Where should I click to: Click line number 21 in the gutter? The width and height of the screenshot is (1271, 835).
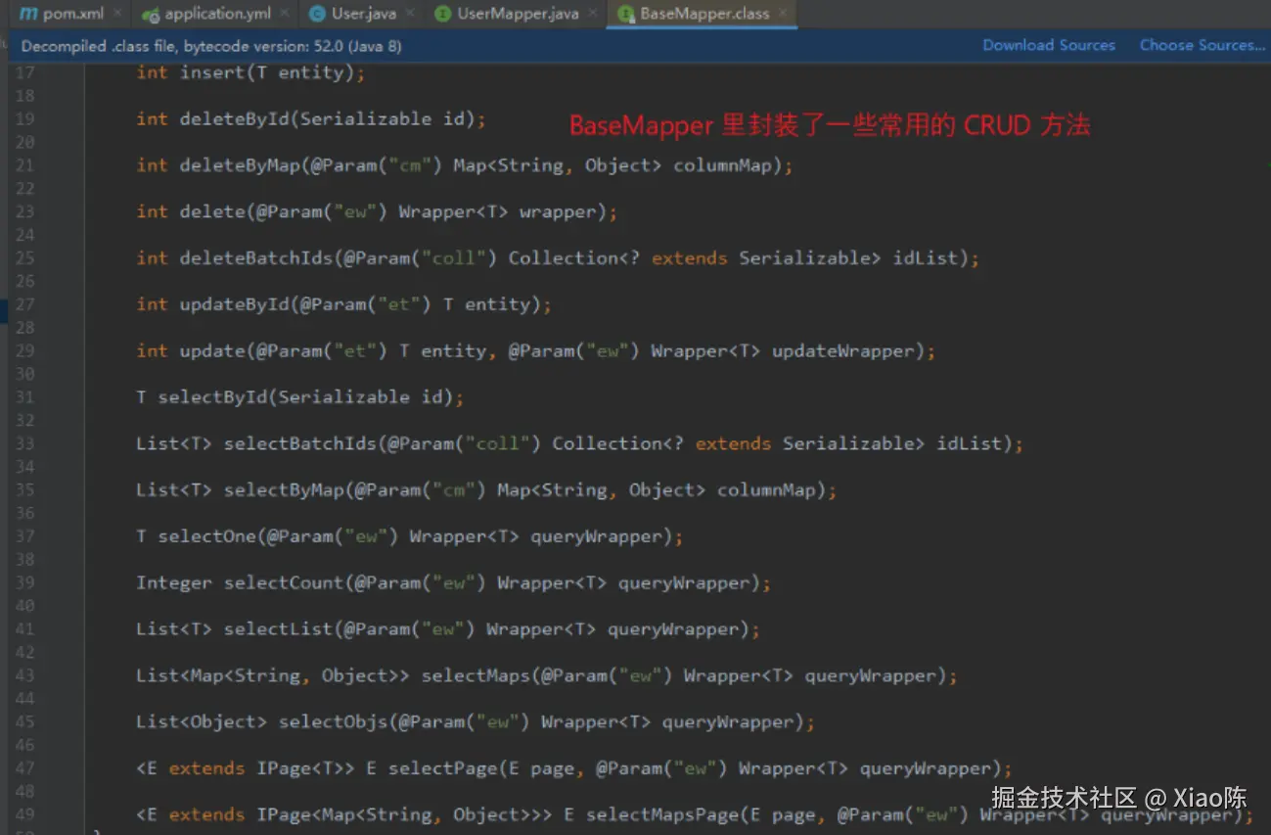[x=24, y=165]
